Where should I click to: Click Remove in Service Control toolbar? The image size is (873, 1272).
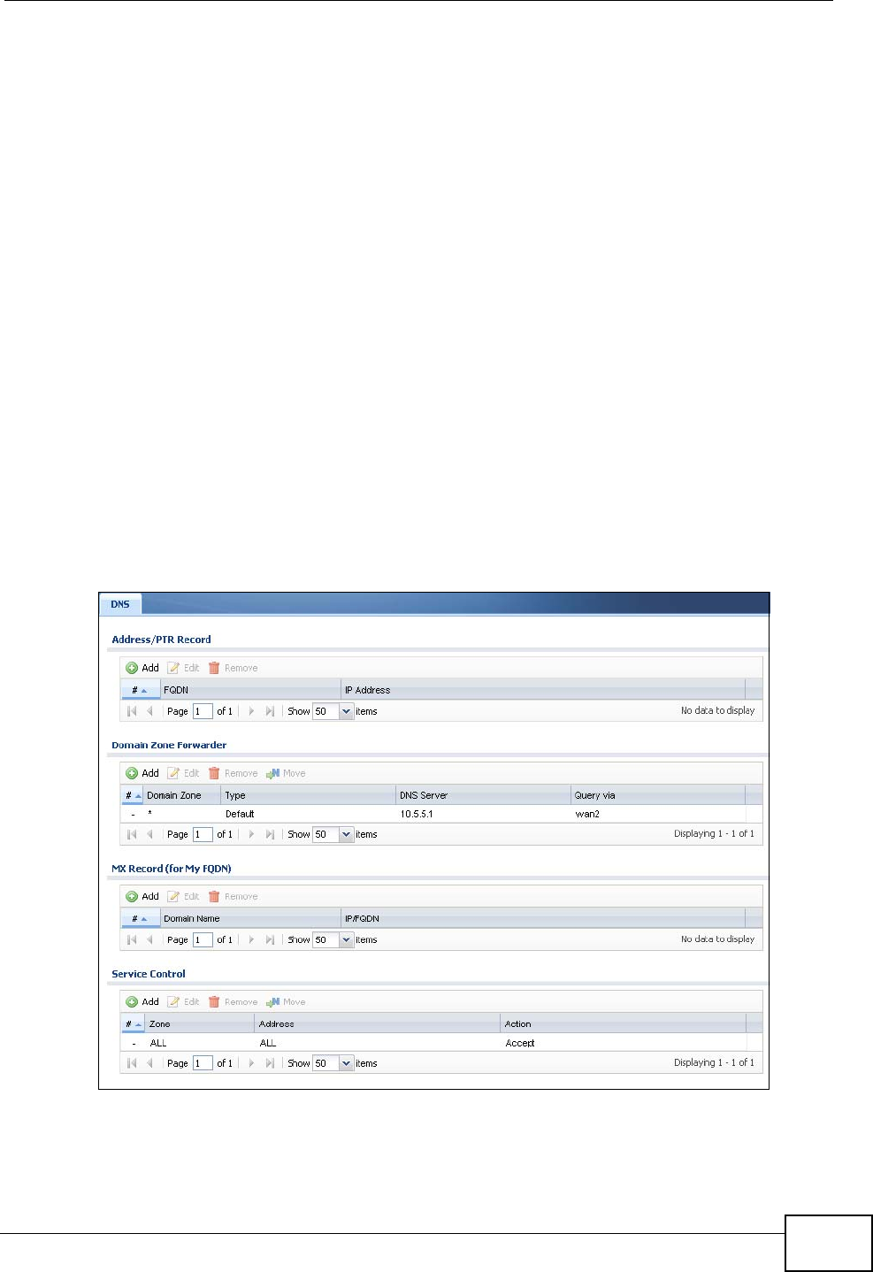coord(233,1001)
